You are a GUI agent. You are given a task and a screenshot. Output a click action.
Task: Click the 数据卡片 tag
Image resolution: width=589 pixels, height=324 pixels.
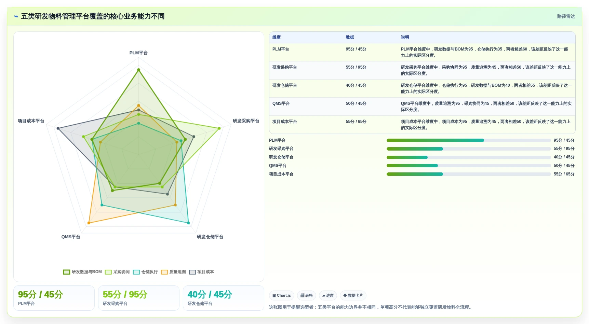click(353, 296)
